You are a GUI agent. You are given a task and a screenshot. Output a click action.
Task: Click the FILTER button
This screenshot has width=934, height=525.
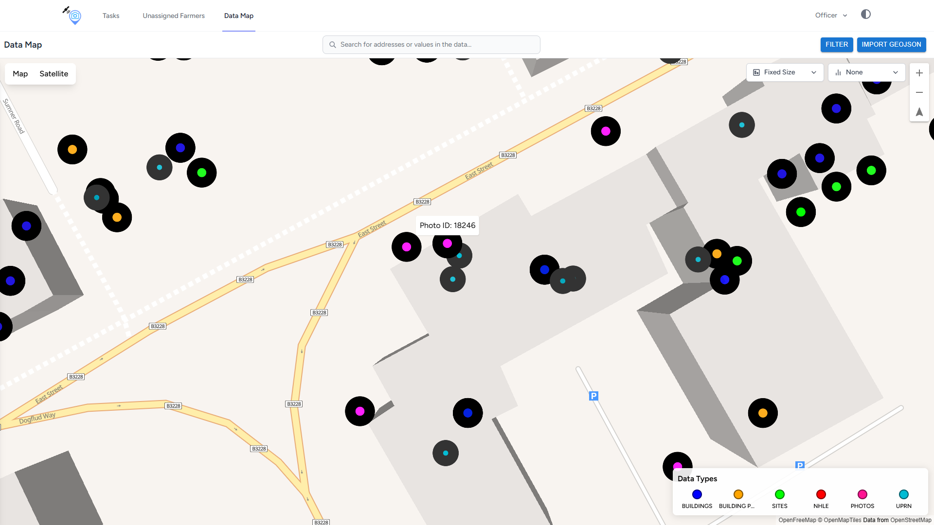pyautogui.click(x=836, y=44)
